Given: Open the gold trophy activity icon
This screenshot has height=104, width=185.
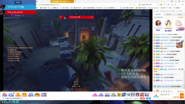Looking at the screenshot, I should (x=18, y=94).
